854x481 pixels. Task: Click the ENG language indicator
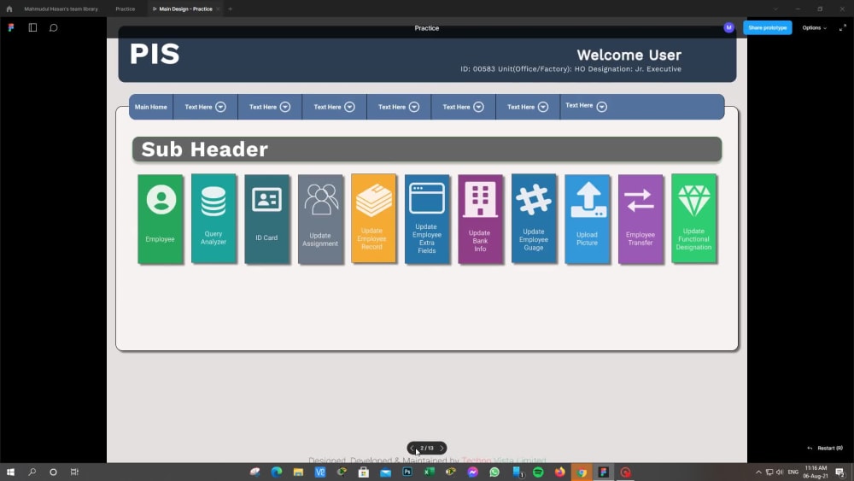point(793,472)
